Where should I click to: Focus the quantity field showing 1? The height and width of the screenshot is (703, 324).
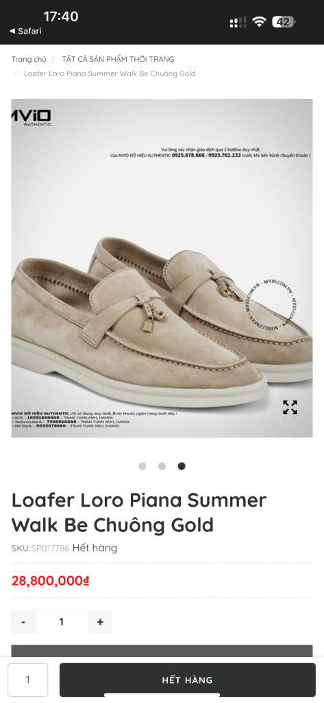(62, 621)
